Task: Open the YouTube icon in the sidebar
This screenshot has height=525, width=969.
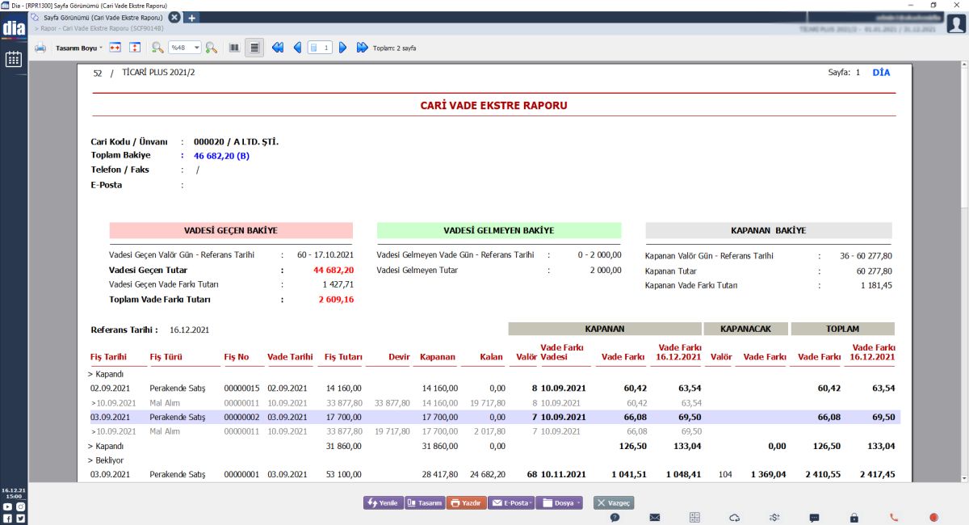Action: 7,506
